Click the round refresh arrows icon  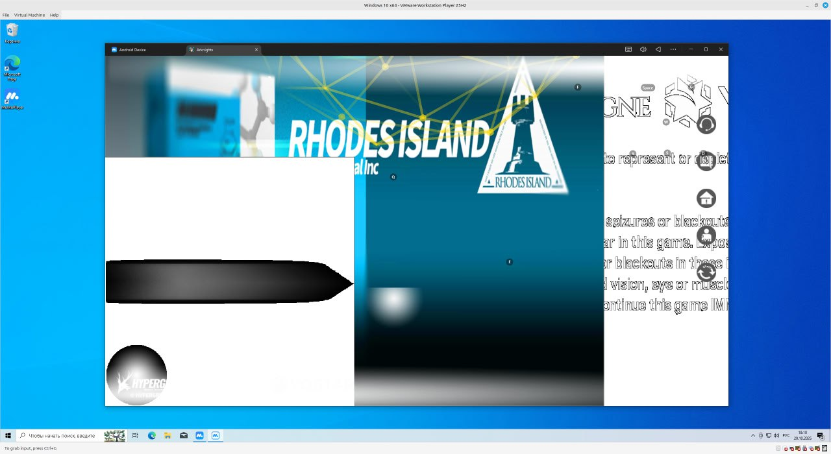point(706,272)
